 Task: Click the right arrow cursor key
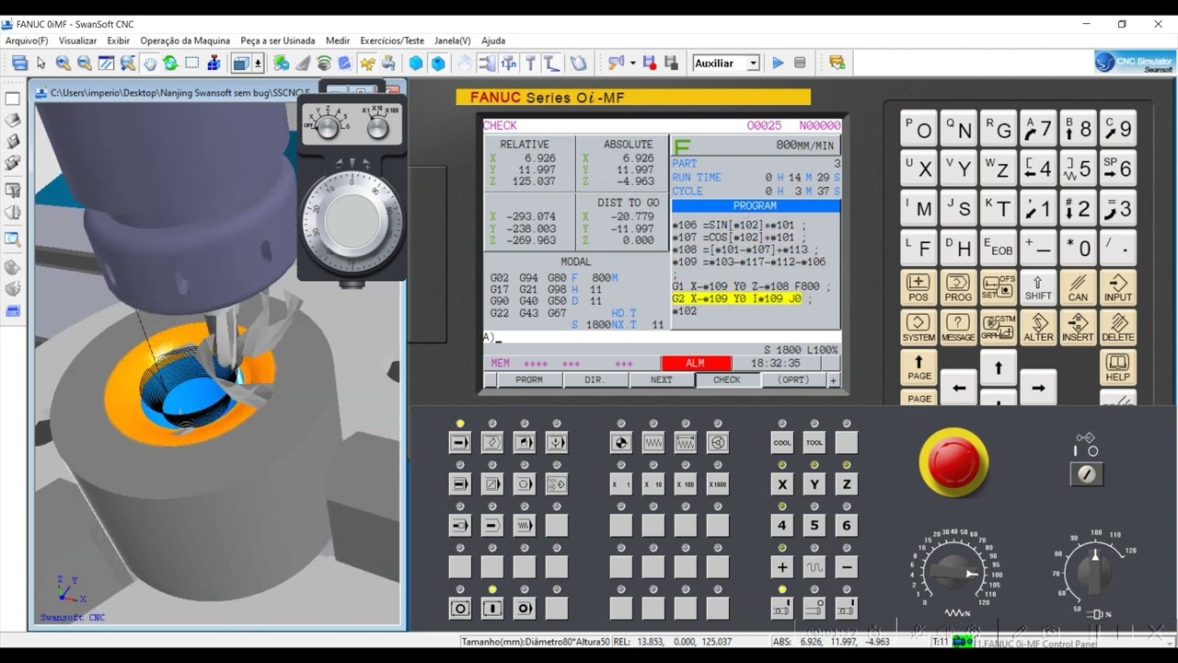pyautogui.click(x=1038, y=388)
